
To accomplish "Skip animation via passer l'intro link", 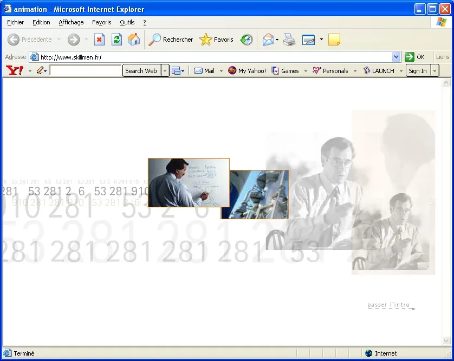I will click(x=391, y=305).
